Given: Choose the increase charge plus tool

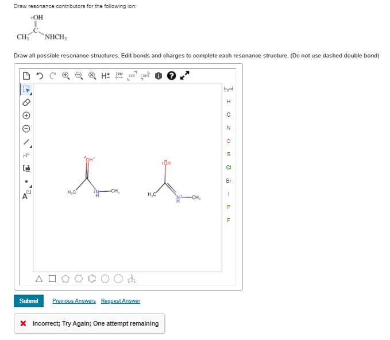Looking at the screenshot, I should 26,115.
